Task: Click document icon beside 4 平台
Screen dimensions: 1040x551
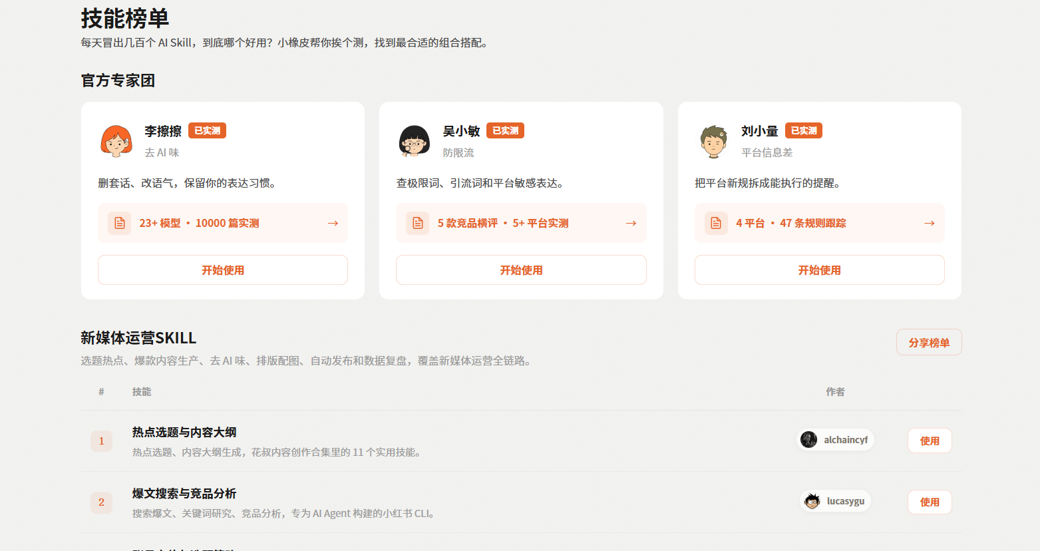Action: [716, 223]
